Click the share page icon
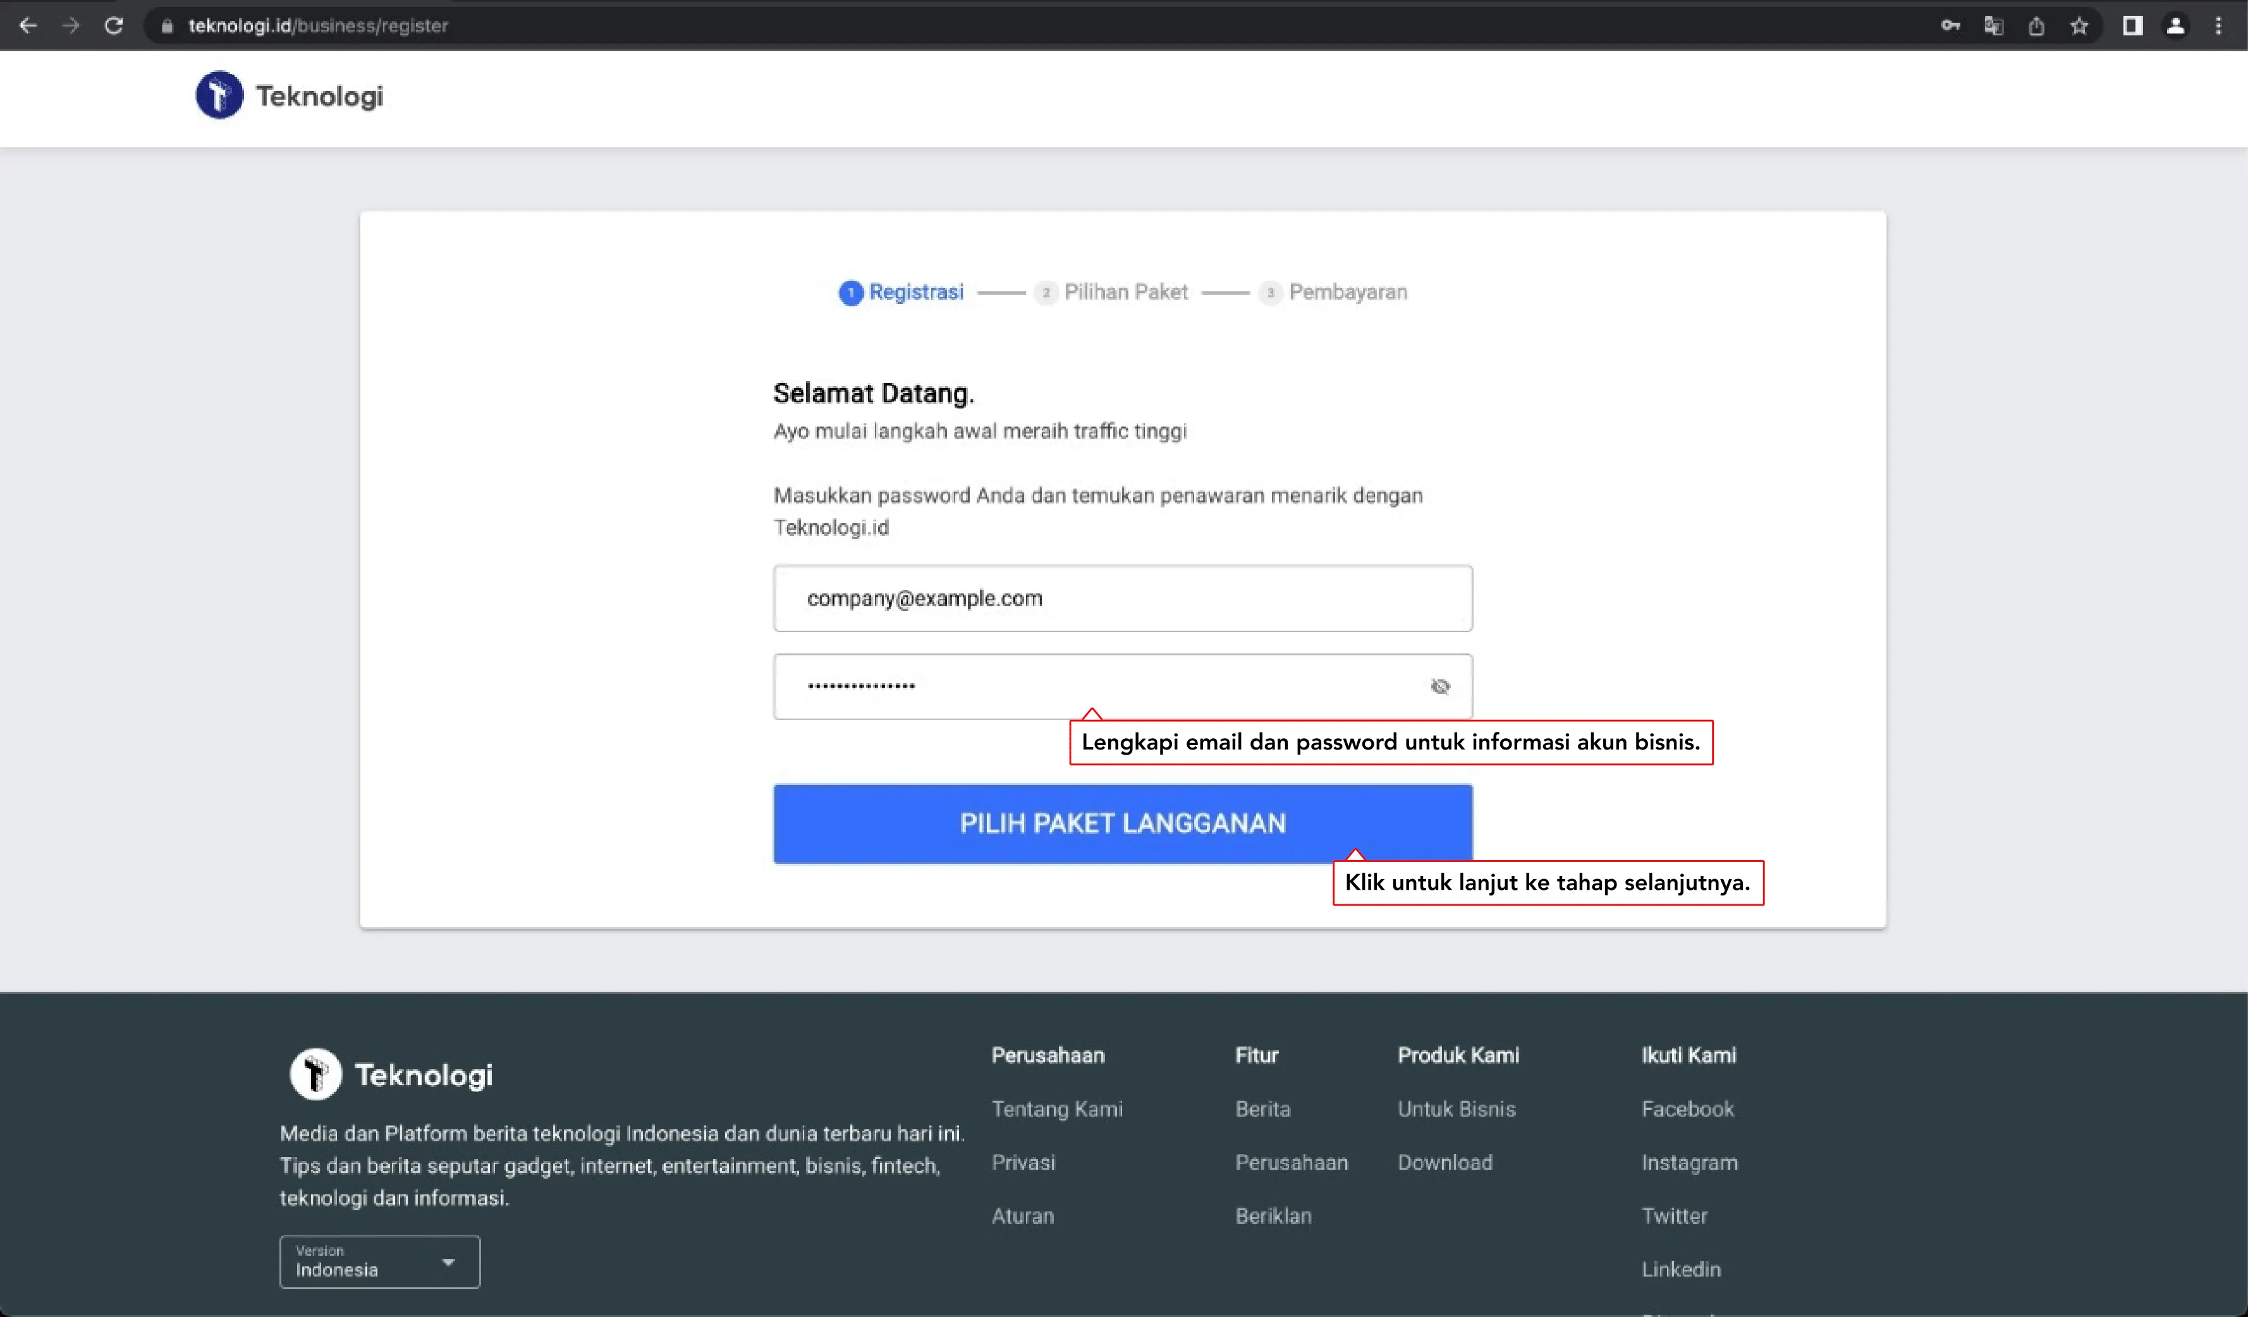The width and height of the screenshot is (2248, 1317). [2037, 26]
